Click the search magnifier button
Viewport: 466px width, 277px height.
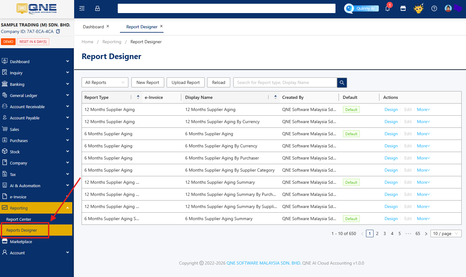(342, 82)
